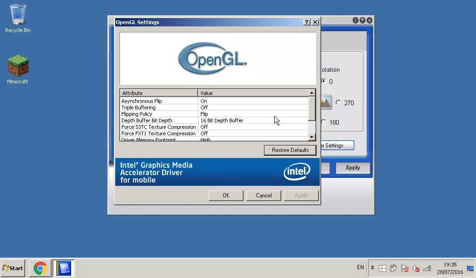The height and width of the screenshot is (278, 476).
Task: Click the Off value of Force S3TC
Action: click(x=204, y=127)
